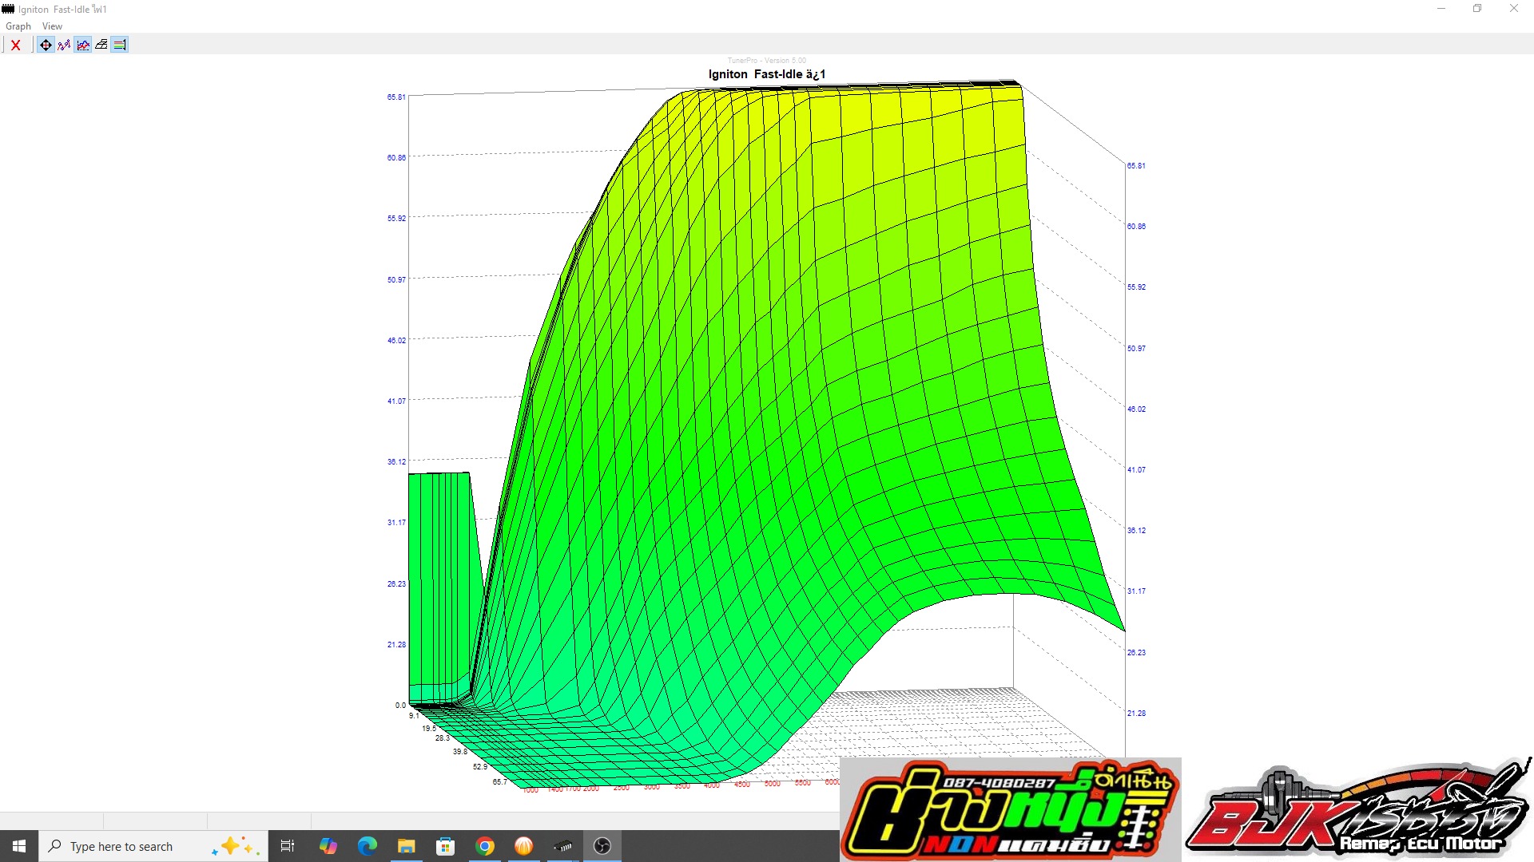Click the 28.3 depth axis label
The height and width of the screenshot is (862, 1534).
click(x=442, y=738)
